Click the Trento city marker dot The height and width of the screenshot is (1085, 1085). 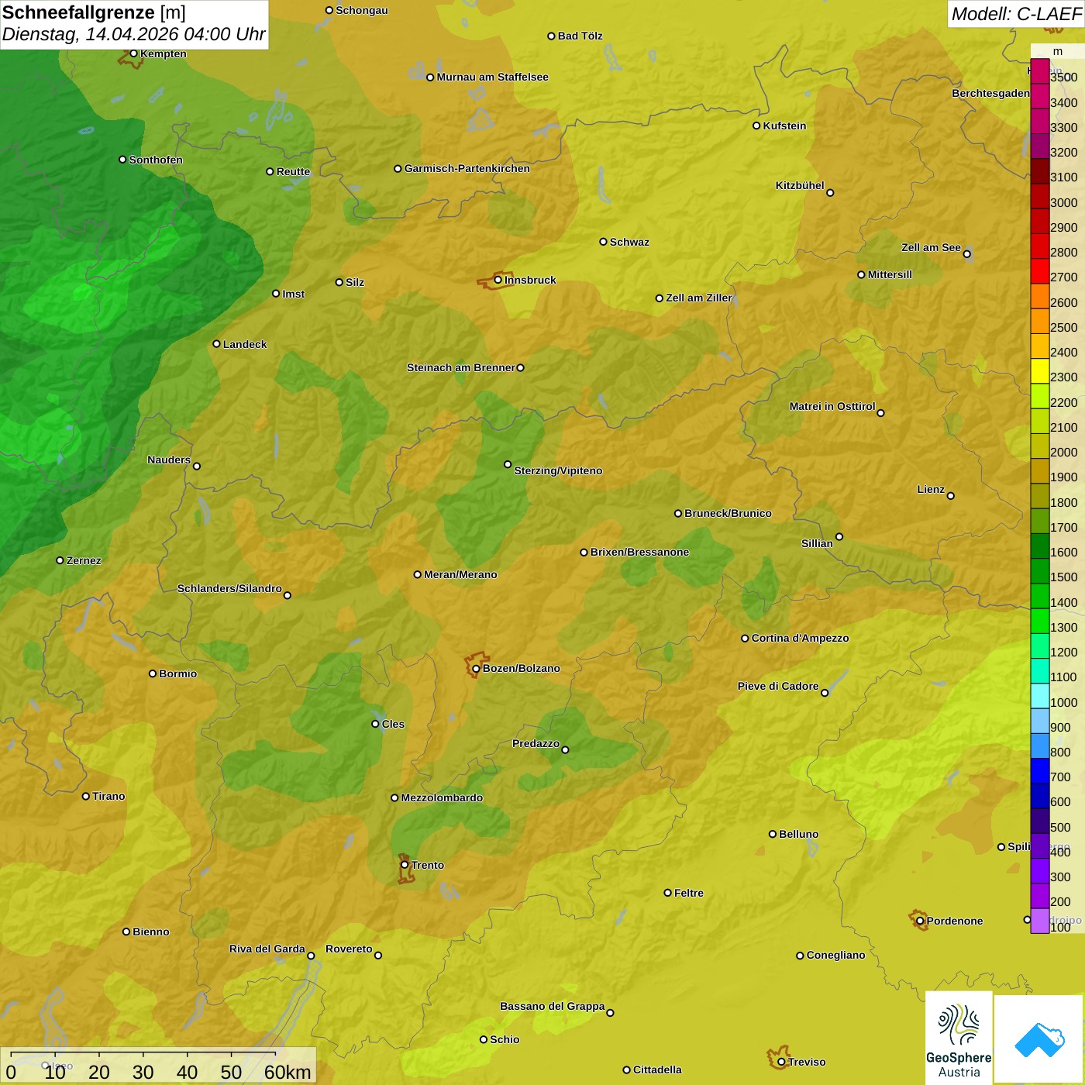tap(405, 865)
